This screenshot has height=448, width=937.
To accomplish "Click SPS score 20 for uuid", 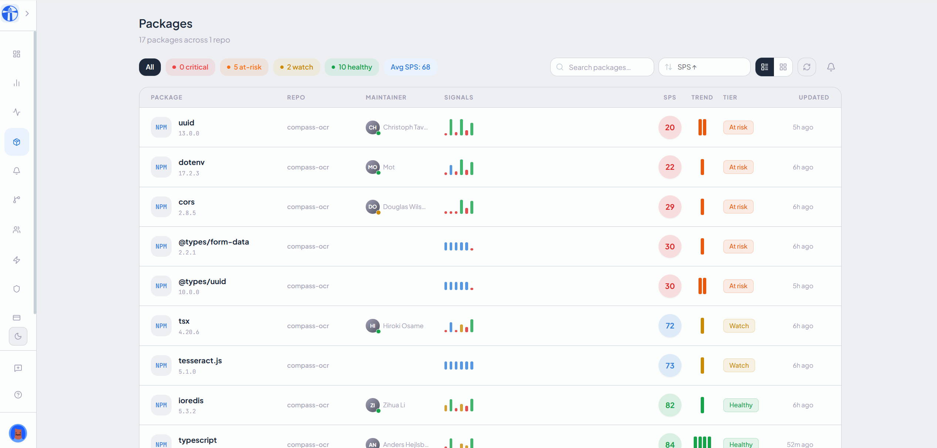I will (x=670, y=128).
